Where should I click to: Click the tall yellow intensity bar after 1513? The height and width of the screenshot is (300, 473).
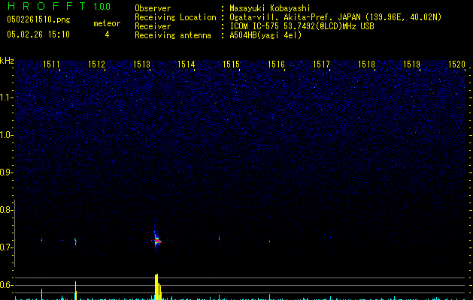[x=157, y=286]
